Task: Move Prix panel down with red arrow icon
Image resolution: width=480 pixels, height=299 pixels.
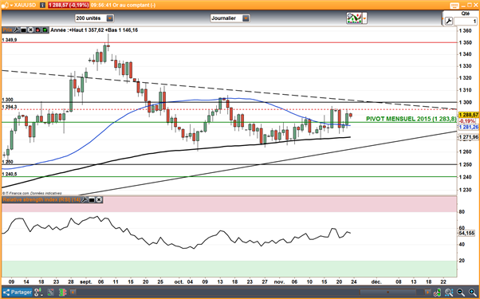Action: point(37,30)
